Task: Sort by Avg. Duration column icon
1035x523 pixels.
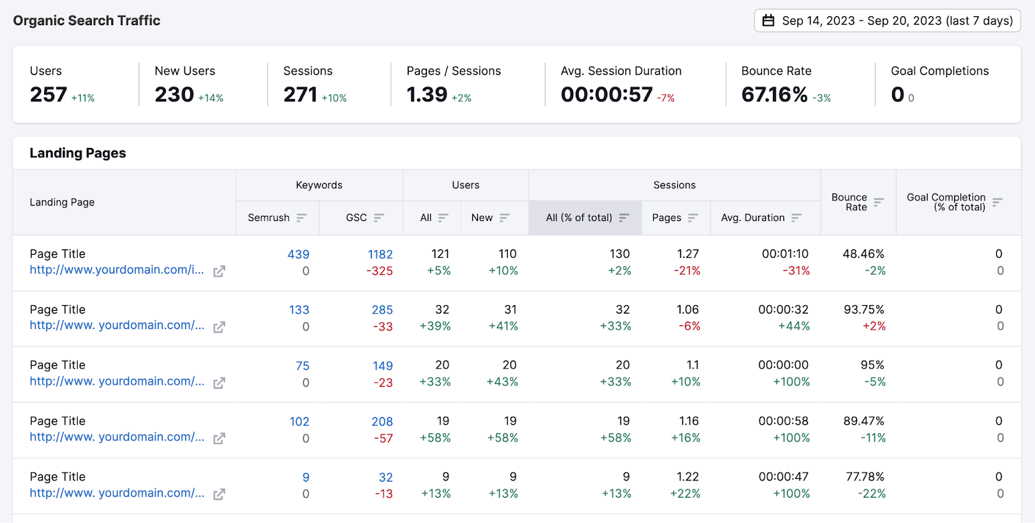Action: coord(796,218)
